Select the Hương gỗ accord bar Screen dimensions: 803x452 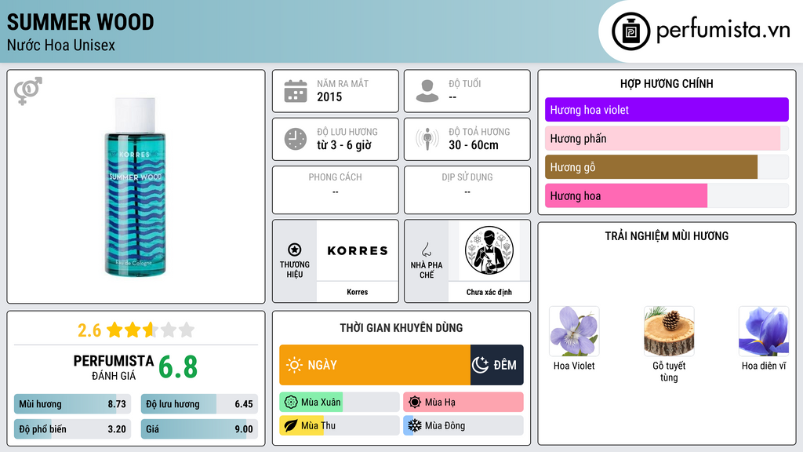click(667, 167)
